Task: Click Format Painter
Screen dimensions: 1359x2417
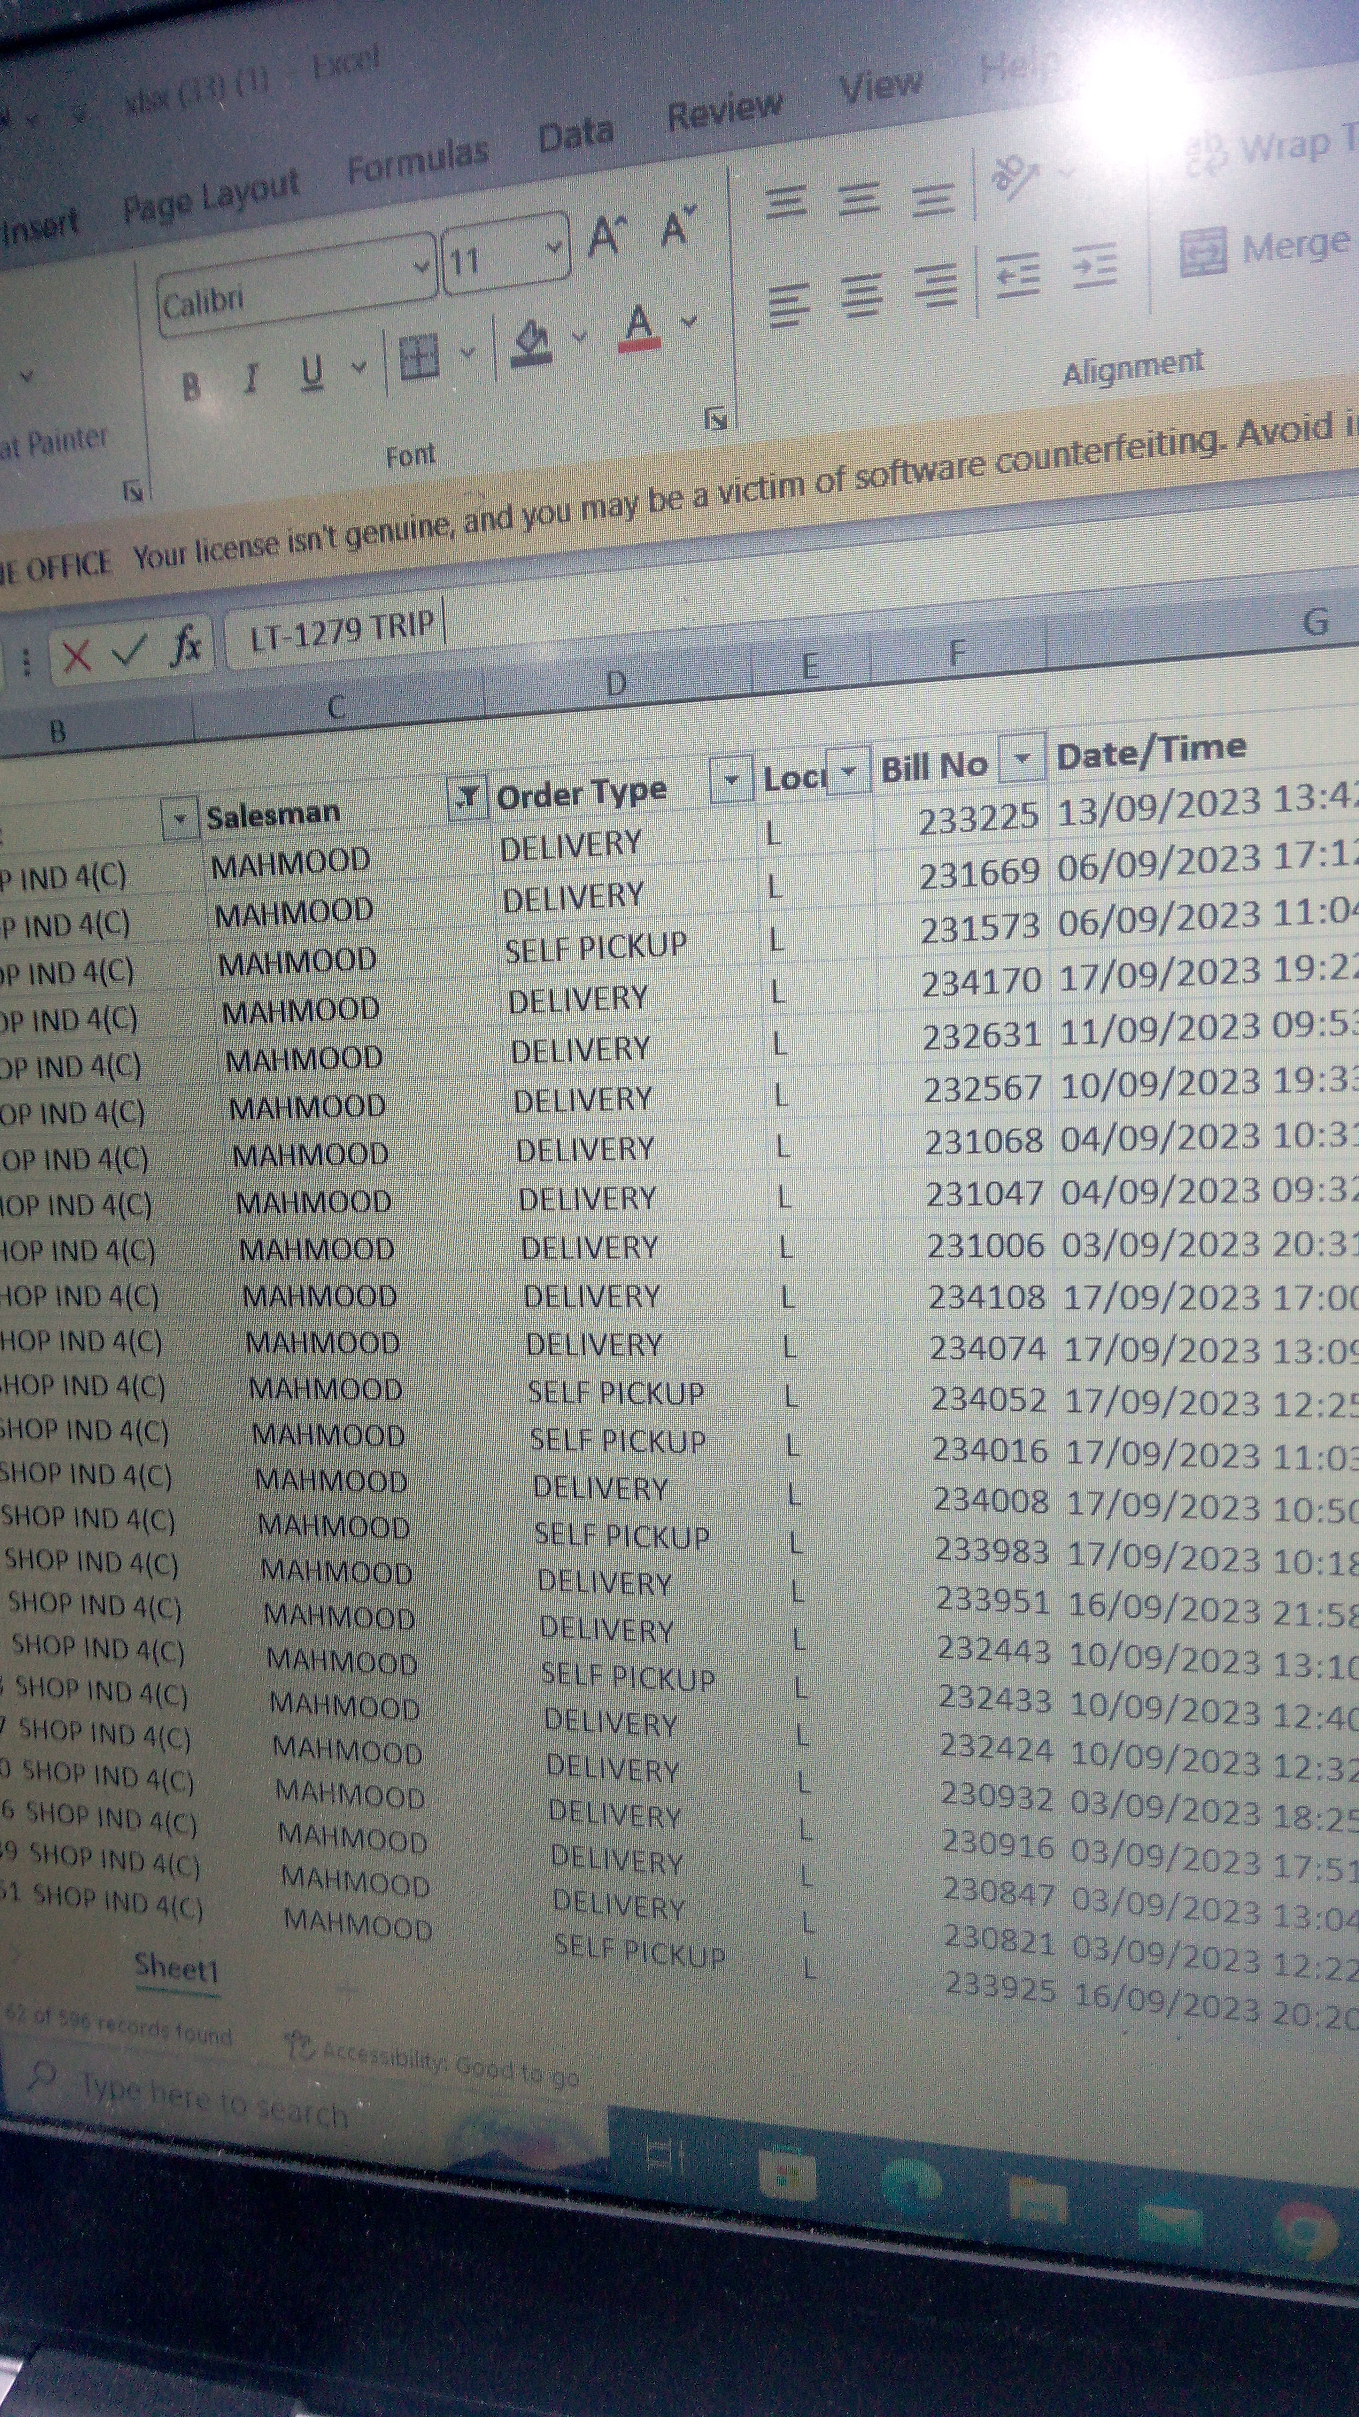Action: point(54,443)
